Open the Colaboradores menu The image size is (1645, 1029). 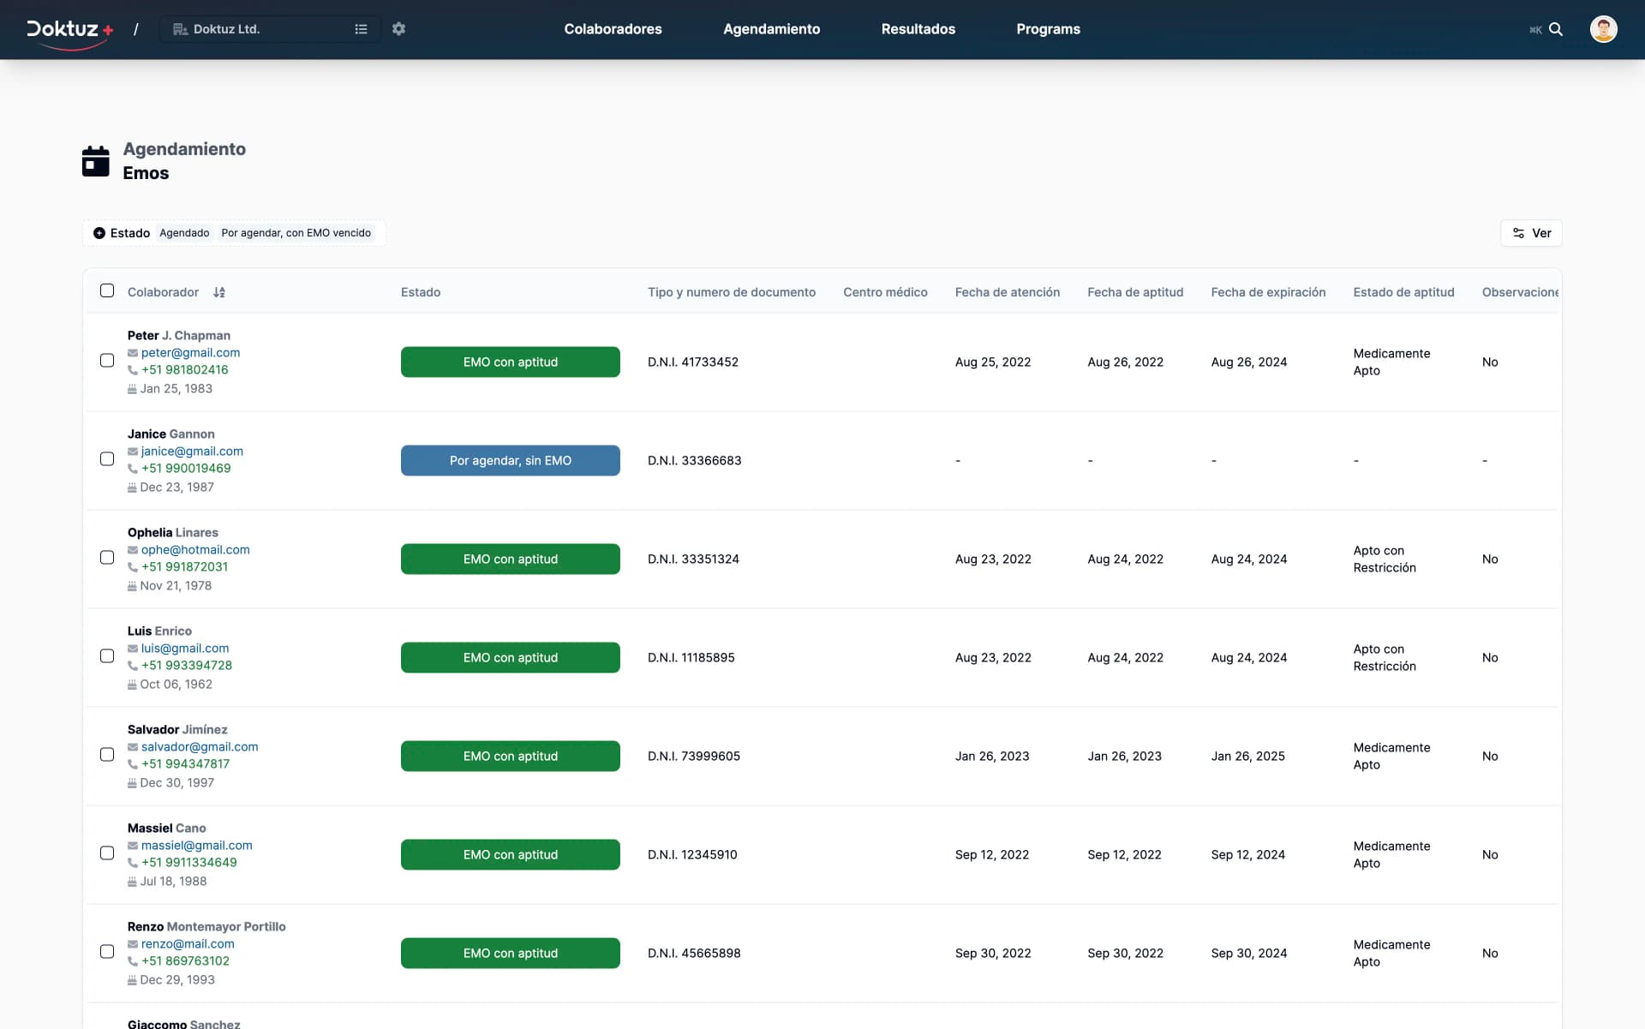click(x=613, y=29)
